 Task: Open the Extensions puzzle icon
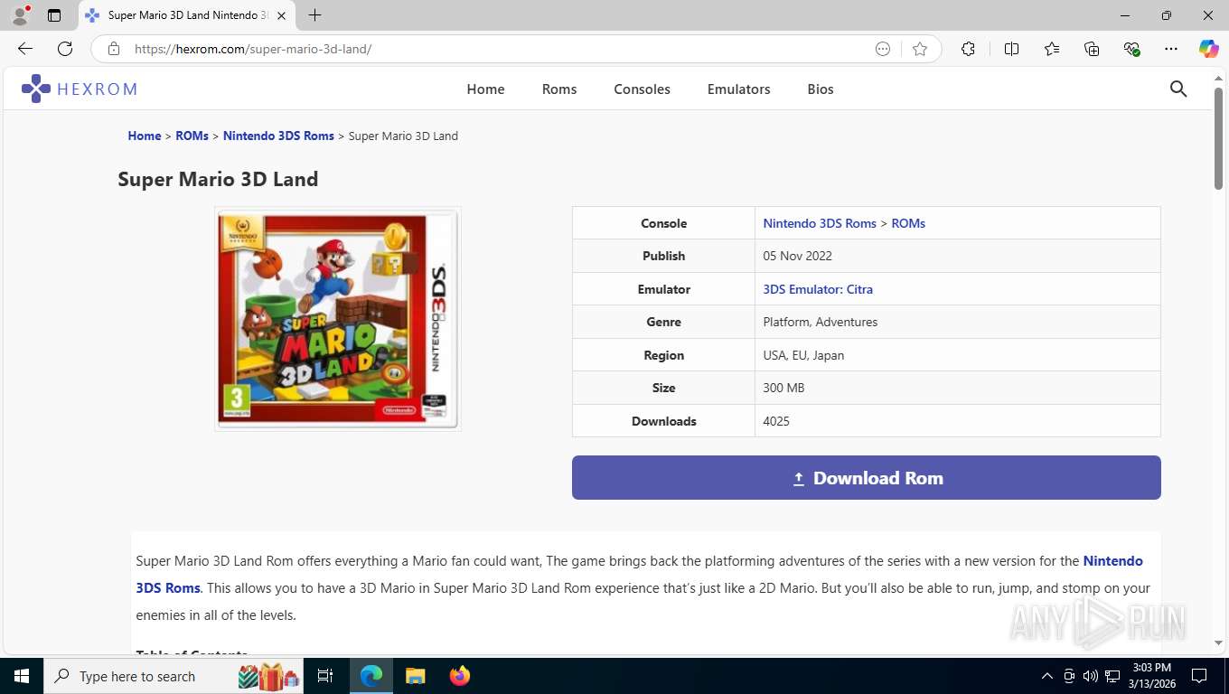[968, 49]
